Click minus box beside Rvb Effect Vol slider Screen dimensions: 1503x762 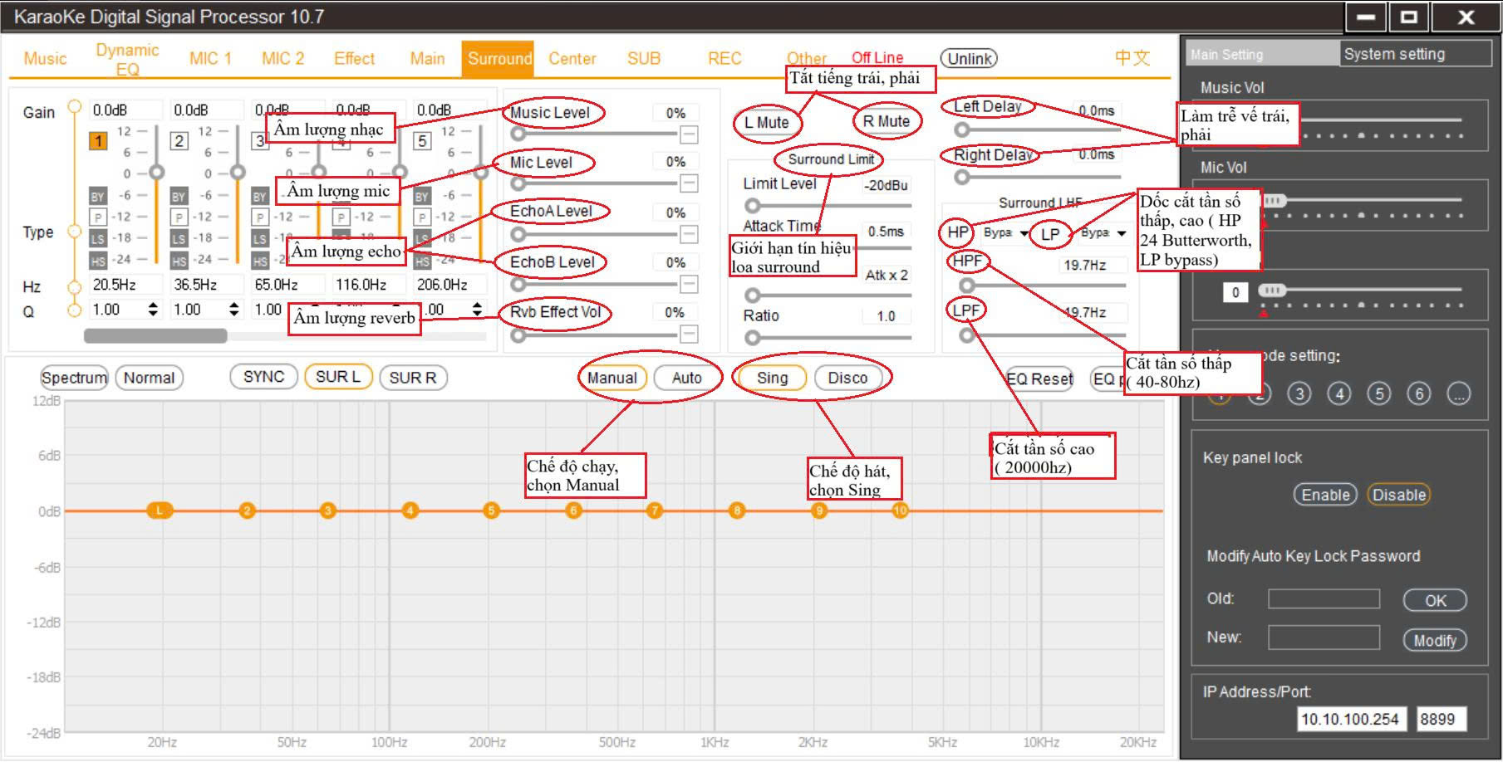click(689, 334)
